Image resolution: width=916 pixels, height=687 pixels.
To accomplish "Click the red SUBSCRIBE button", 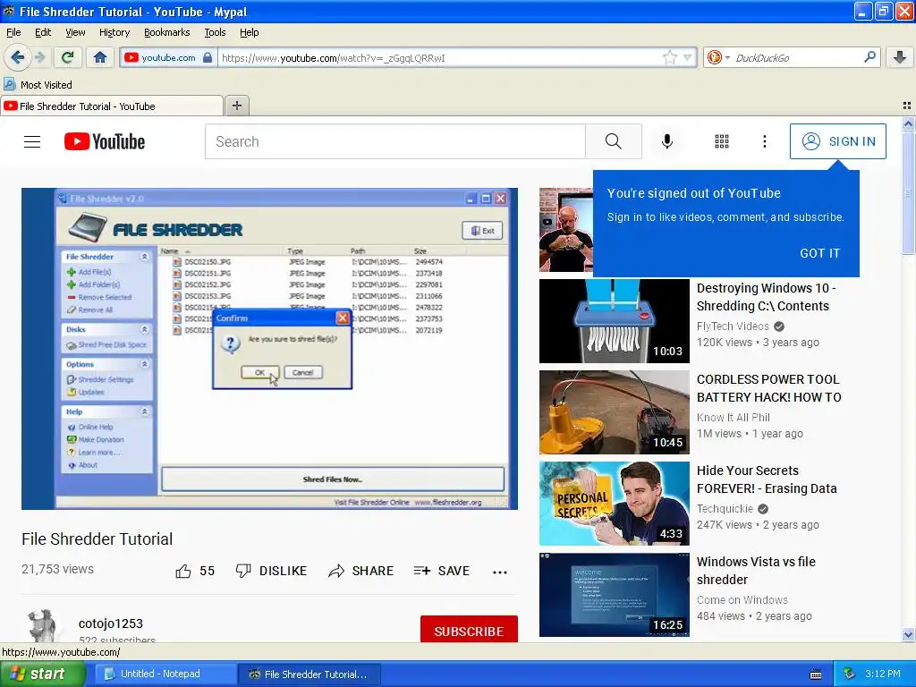I will 469,630.
